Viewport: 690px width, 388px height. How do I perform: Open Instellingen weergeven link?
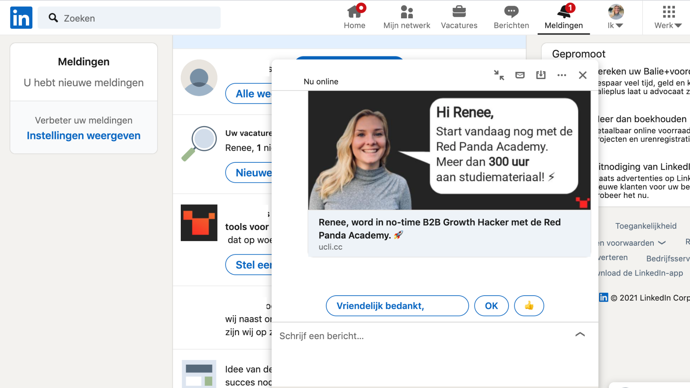tap(84, 135)
